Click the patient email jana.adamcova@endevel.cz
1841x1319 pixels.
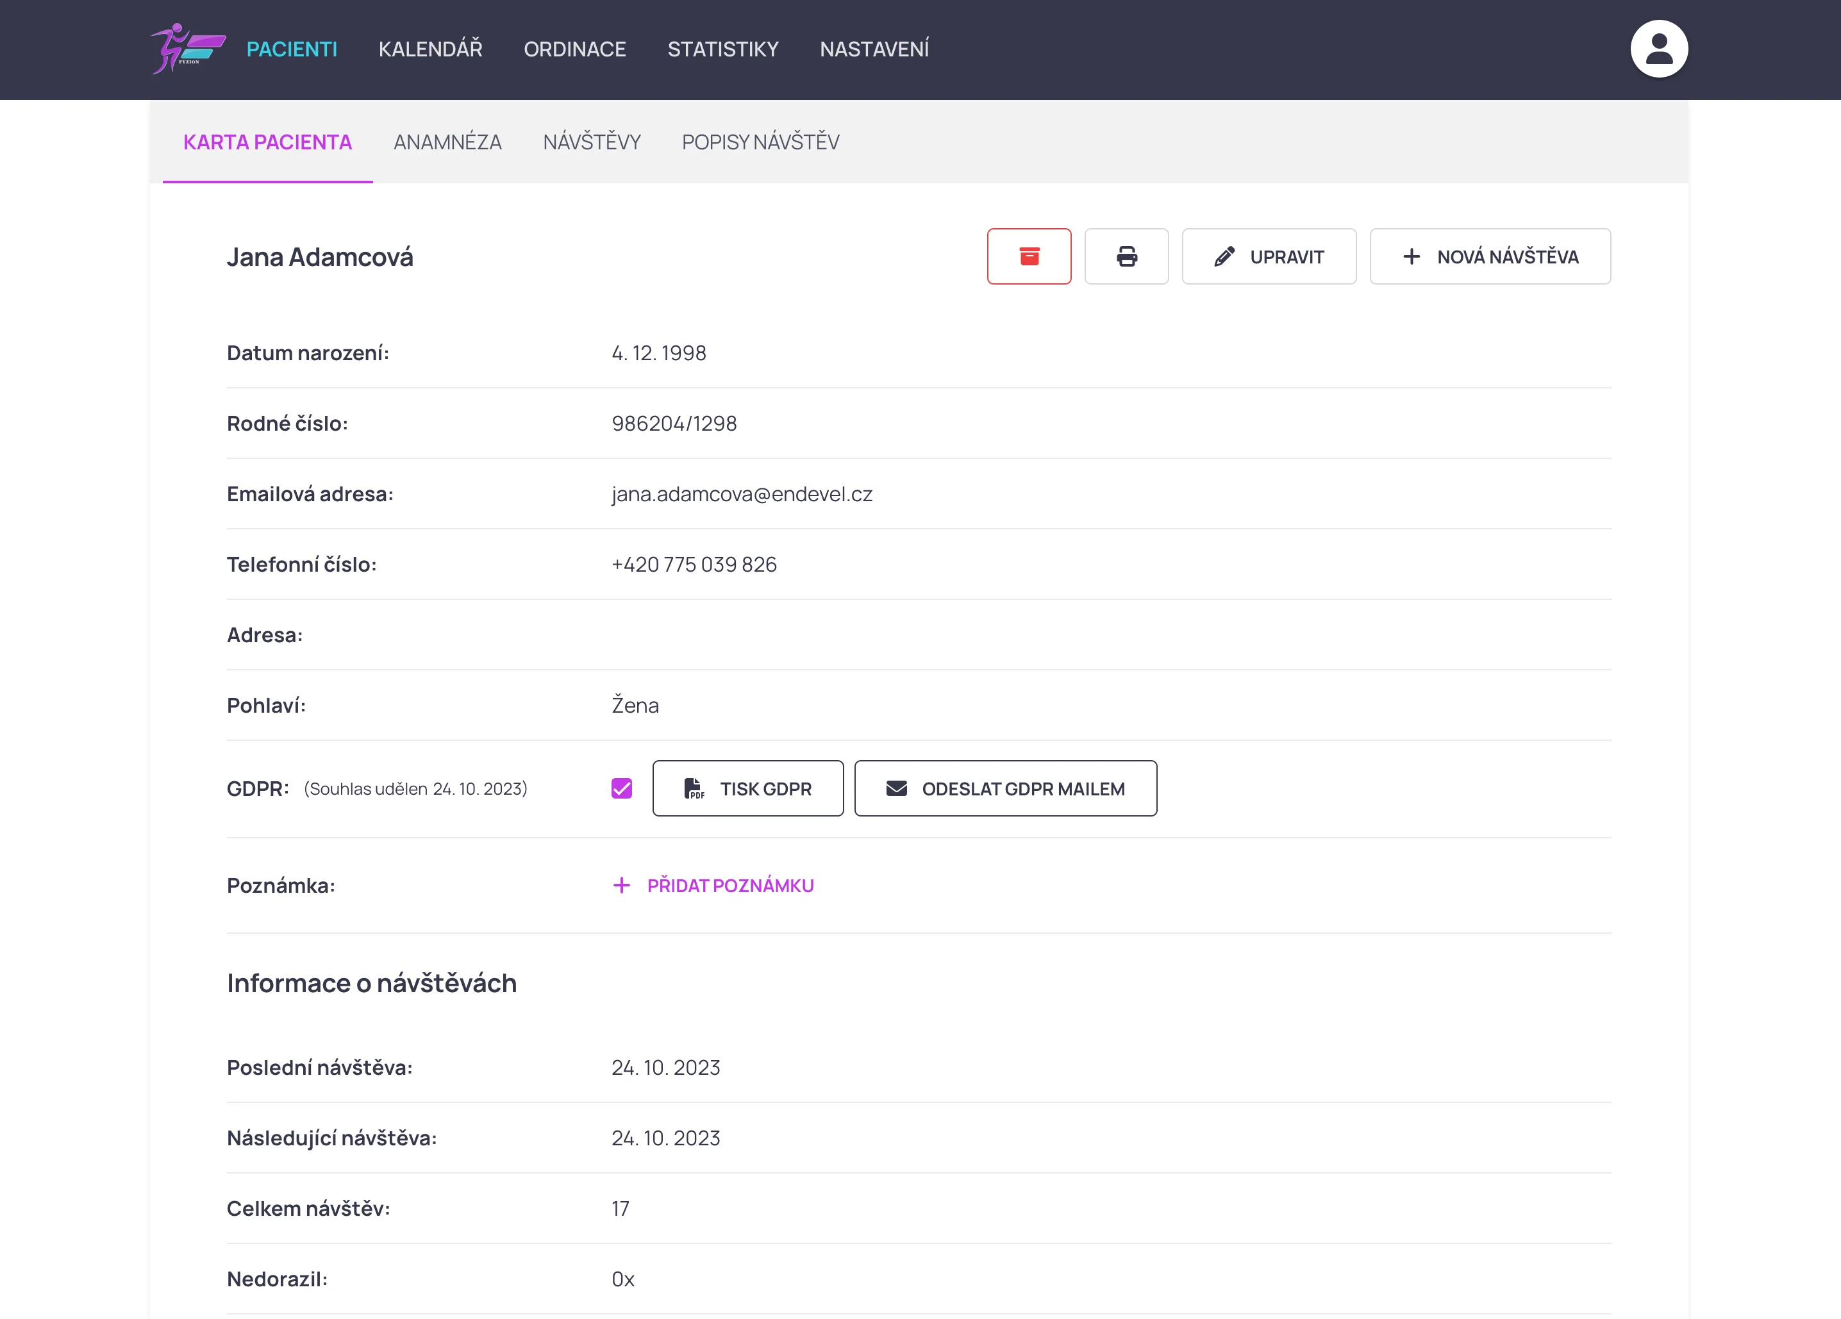tap(741, 494)
